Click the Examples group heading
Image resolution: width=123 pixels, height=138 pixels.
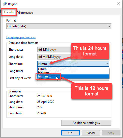coord(15,91)
